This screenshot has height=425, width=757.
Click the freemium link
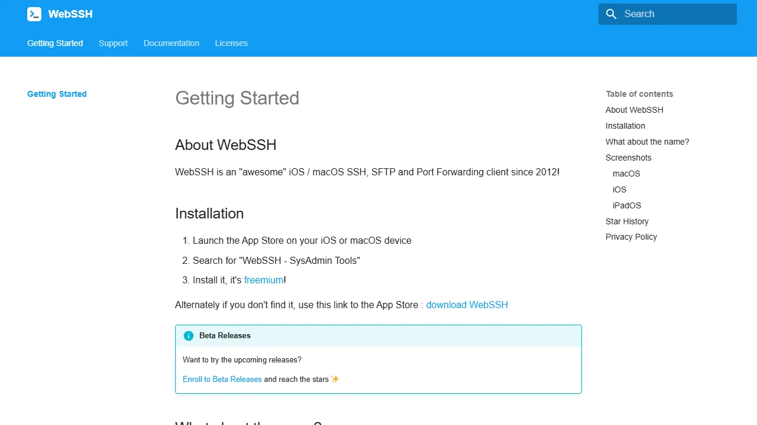tap(264, 280)
